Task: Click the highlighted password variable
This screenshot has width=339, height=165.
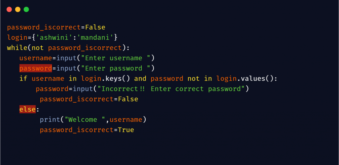Action: click(x=36, y=68)
